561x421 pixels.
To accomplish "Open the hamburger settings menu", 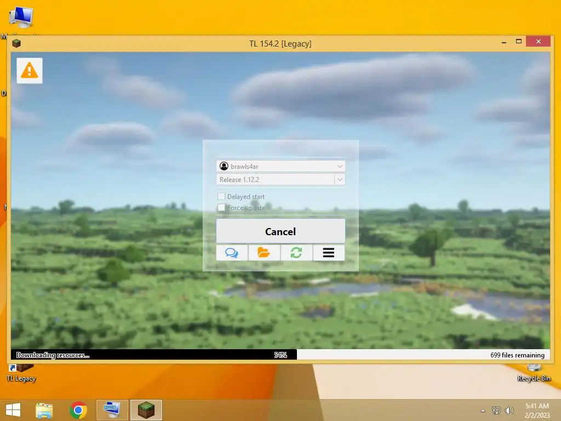I will [x=329, y=253].
